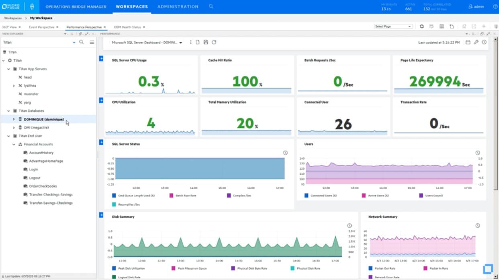Click the clock icon next to the wrench
499x280 pixels.
(x=484, y=42)
